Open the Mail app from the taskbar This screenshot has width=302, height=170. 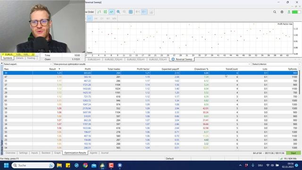[x=94, y=165]
